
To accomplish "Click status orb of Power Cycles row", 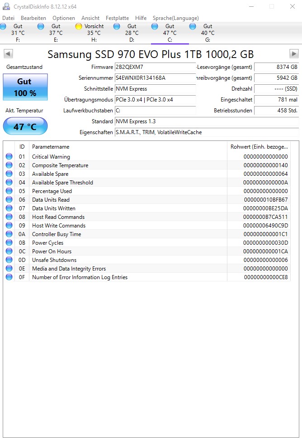I will [9, 243].
